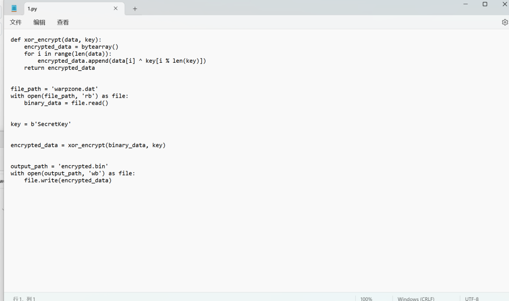Click the Notepad app icon
509x301 pixels.
[x=14, y=8]
